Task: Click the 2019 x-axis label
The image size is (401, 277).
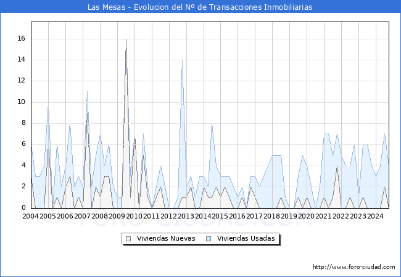Action: pos(289,216)
